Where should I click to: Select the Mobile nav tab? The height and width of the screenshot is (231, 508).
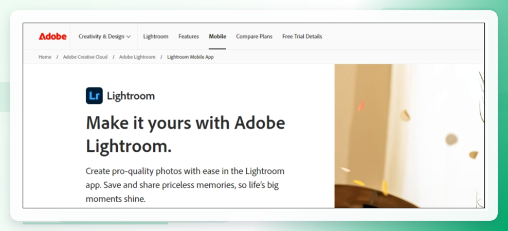[217, 37]
